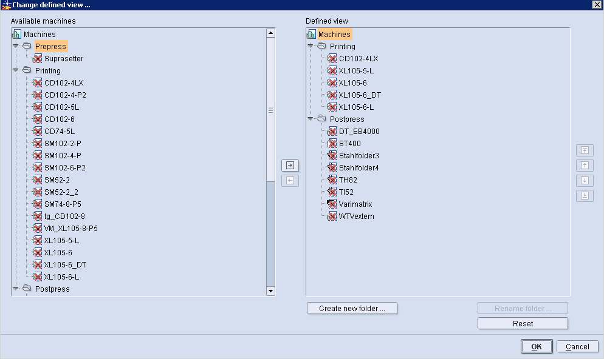Confirm changes with OK

tap(537, 346)
